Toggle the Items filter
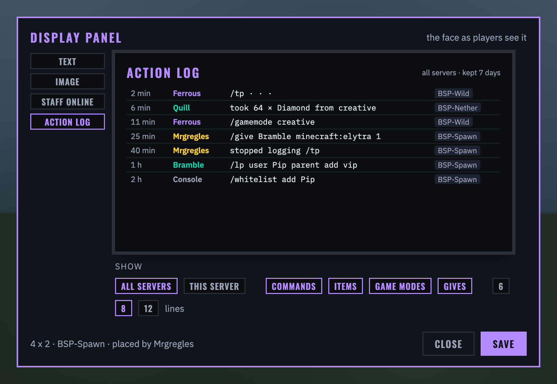This screenshot has width=557, height=384. click(x=345, y=286)
